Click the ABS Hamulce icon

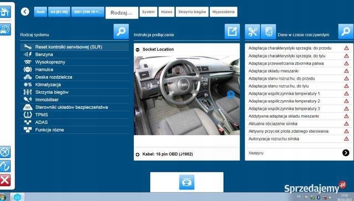coord(28,69)
